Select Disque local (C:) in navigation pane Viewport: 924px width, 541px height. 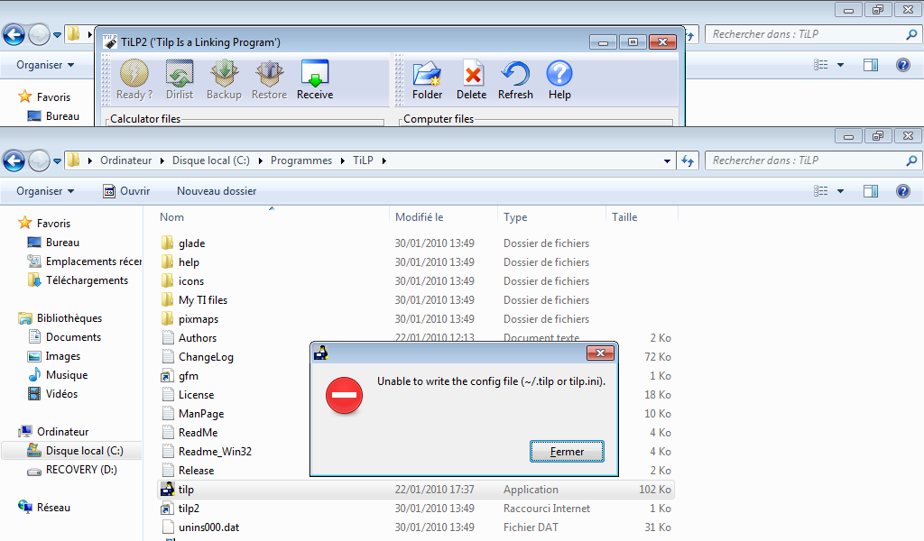pyautogui.click(x=84, y=451)
